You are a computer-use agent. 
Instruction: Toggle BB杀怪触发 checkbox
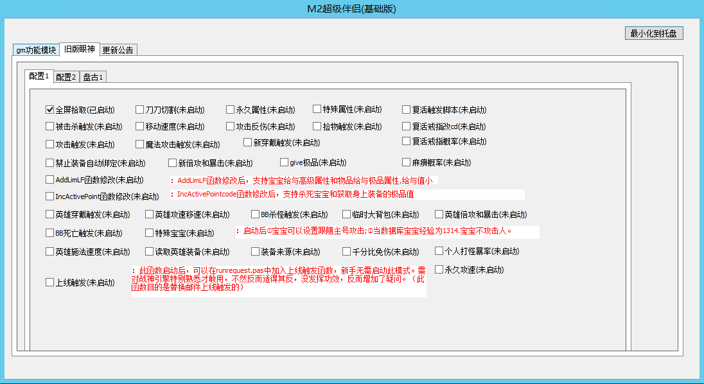[x=256, y=214]
